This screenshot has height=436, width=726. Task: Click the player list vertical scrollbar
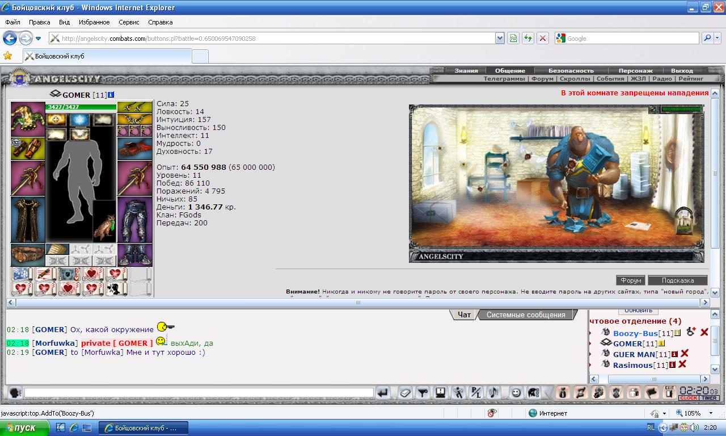(x=715, y=341)
